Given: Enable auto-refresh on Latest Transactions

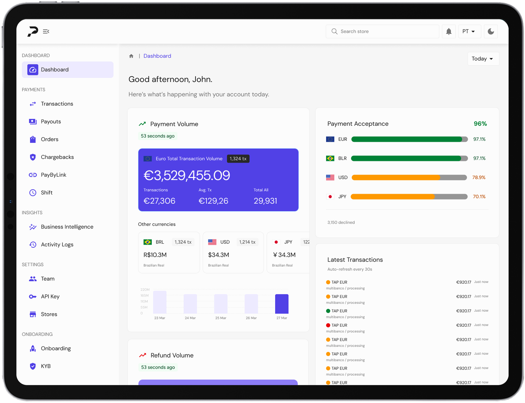Looking at the screenshot, I should pyautogui.click(x=349, y=269).
